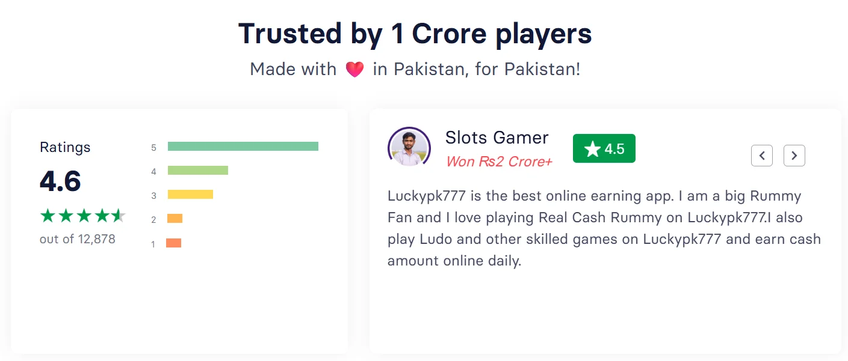Viewport: 848px width, 361px height.
Task: Click the Luckypk777 review text
Action: (x=604, y=228)
